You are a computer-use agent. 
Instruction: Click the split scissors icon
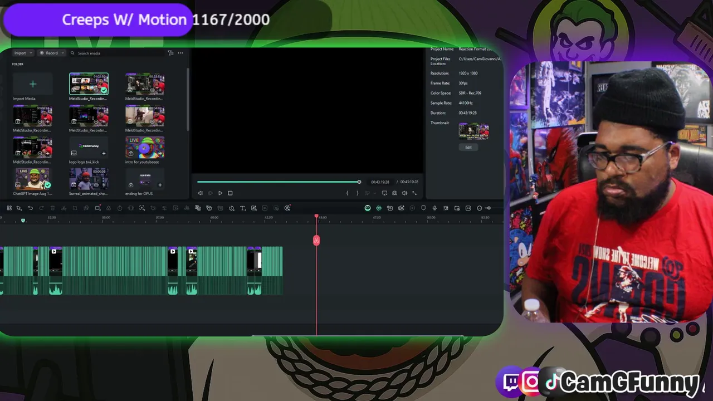(x=64, y=208)
